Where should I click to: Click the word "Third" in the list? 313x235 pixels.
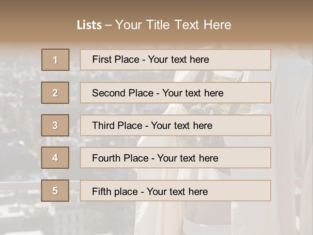click(101, 126)
